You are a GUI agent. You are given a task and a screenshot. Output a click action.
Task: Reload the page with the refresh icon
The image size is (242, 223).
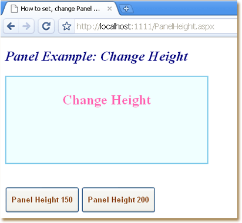click(x=46, y=26)
